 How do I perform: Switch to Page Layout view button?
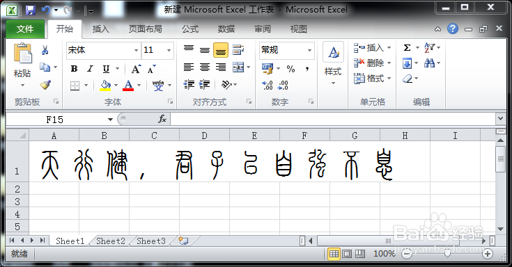pos(347,254)
